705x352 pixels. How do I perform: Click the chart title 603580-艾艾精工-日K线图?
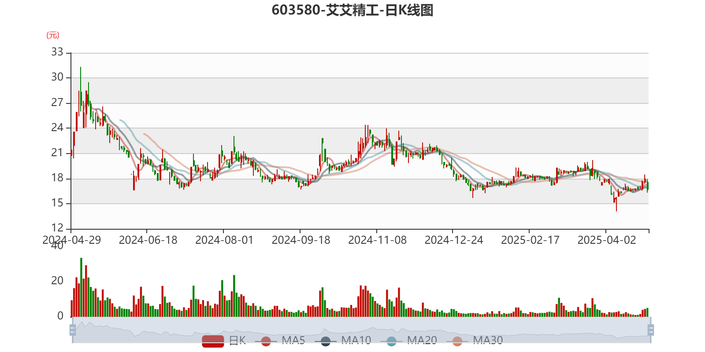click(352, 10)
